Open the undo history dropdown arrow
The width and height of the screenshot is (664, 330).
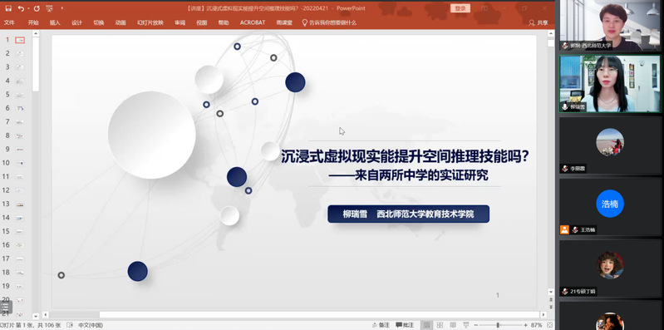[28, 8]
